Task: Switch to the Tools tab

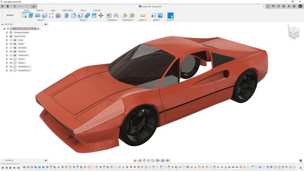Action: click(x=83, y=10)
